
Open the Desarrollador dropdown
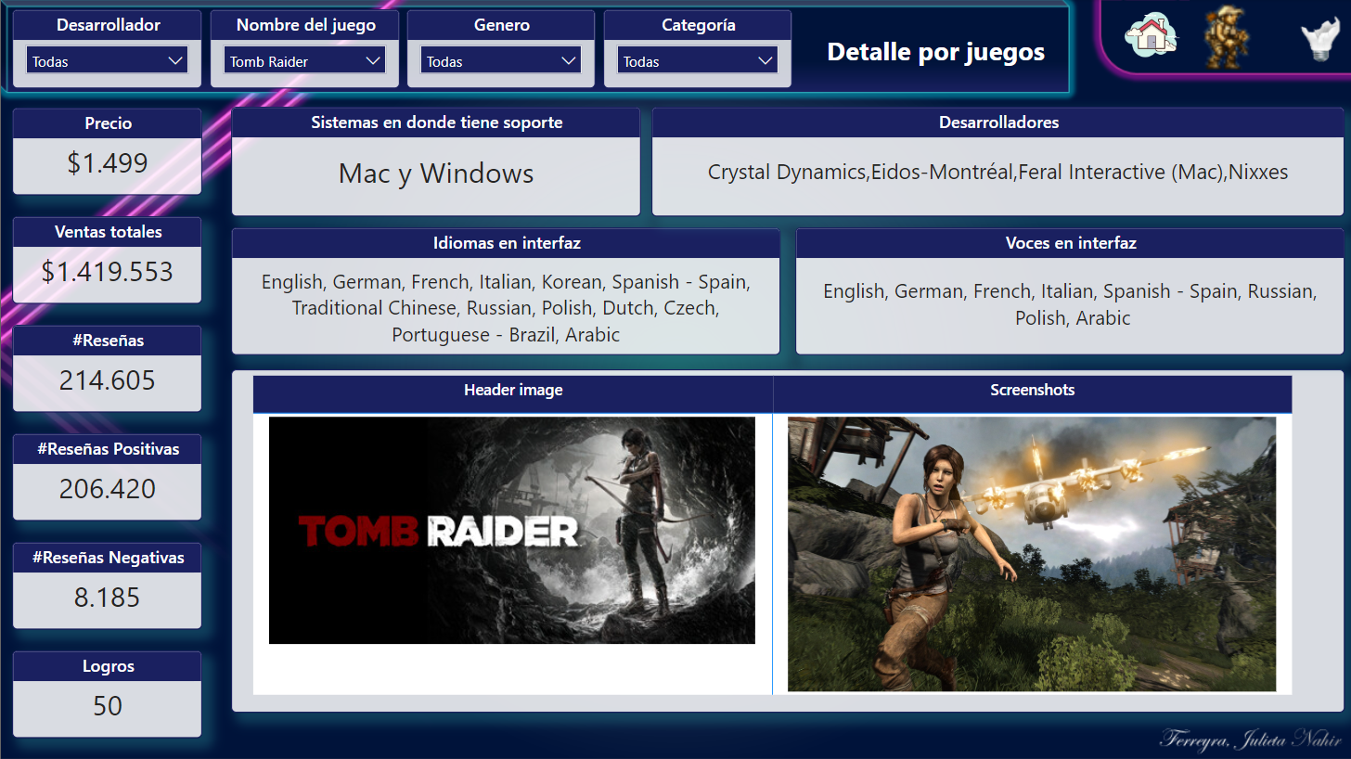[x=108, y=61]
